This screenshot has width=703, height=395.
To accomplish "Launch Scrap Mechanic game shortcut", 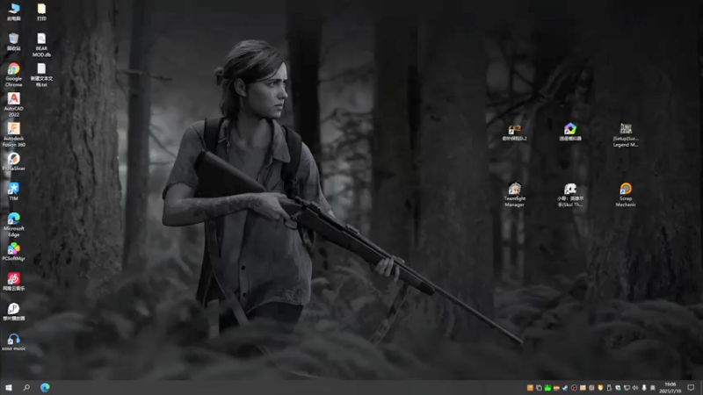I will (626, 195).
